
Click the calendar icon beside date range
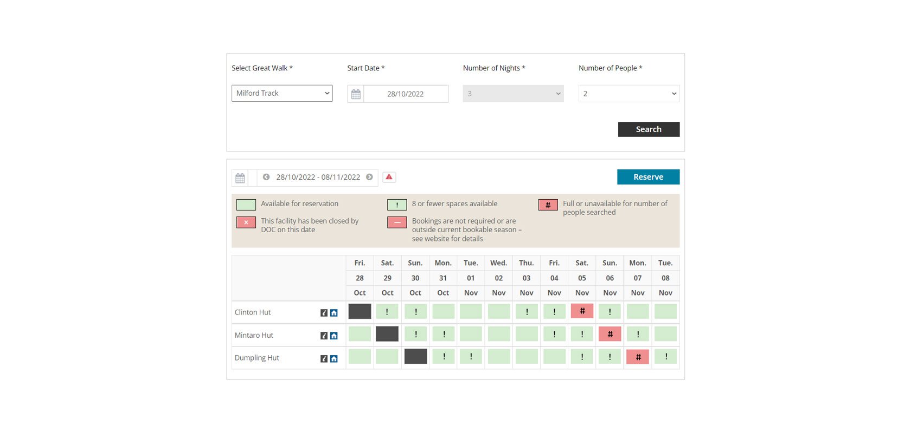coord(240,178)
